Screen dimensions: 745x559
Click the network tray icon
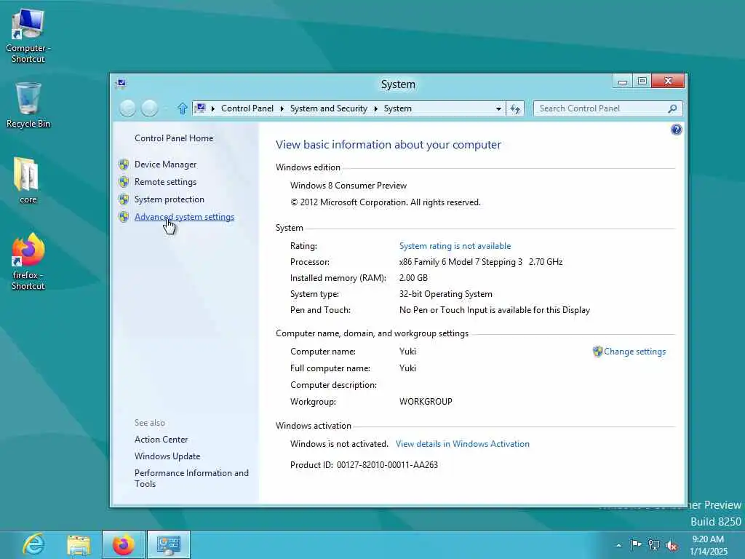coord(654,545)
